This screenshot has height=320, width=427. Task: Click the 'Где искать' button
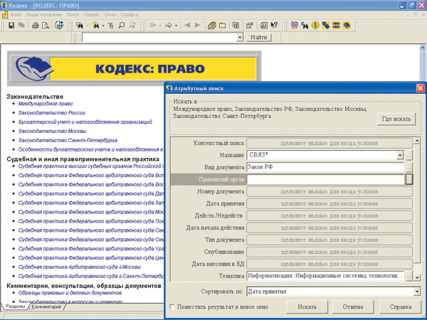coord(396,119)
